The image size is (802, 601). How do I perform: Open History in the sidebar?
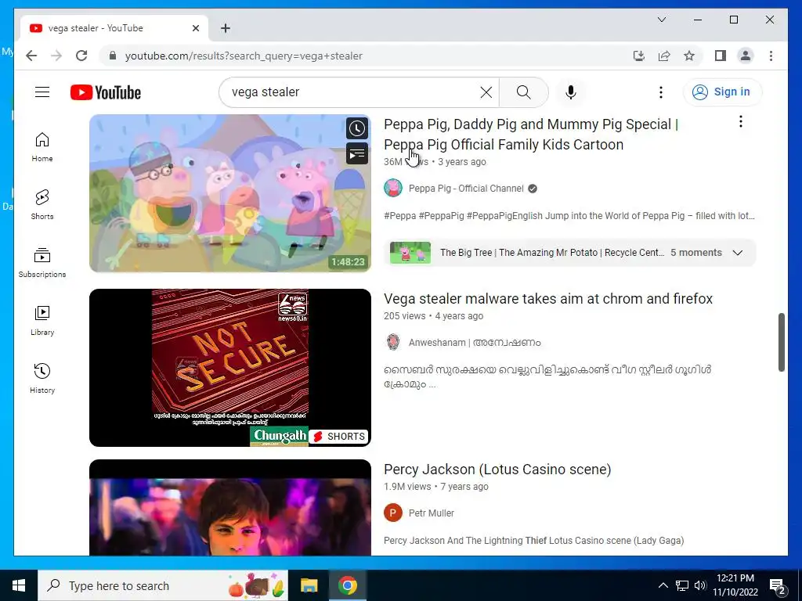42,378
